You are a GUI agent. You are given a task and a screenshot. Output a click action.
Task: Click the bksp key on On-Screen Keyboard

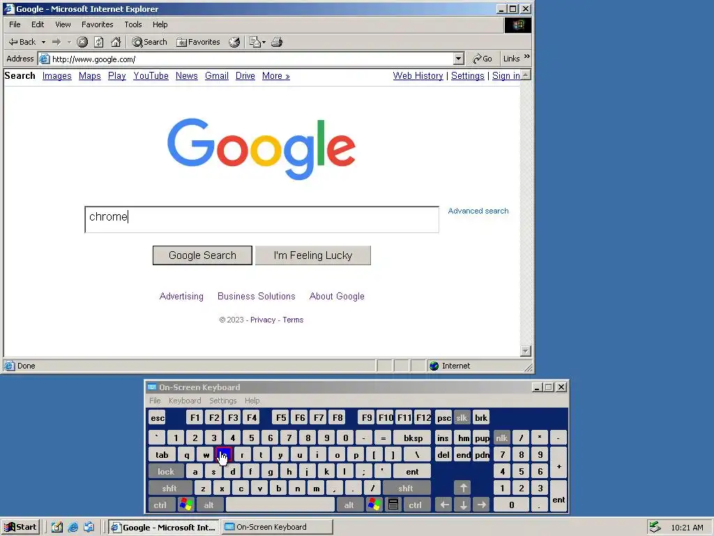(413, 438)
